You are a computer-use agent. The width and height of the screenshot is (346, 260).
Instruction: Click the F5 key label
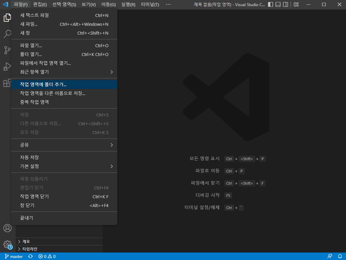click(228, 196)
